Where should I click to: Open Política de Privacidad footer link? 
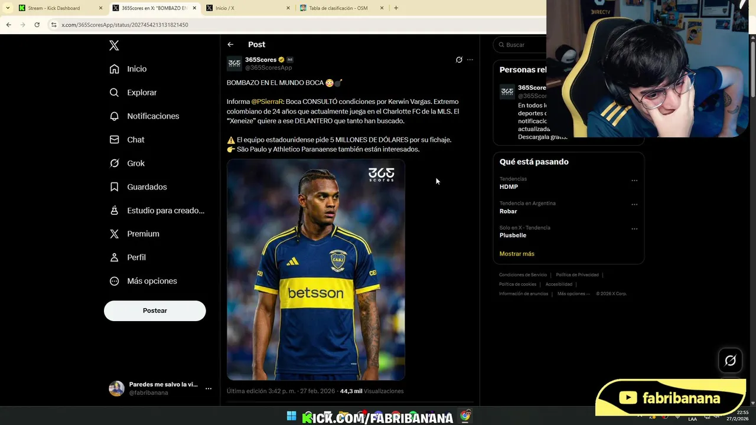(577, 275)
